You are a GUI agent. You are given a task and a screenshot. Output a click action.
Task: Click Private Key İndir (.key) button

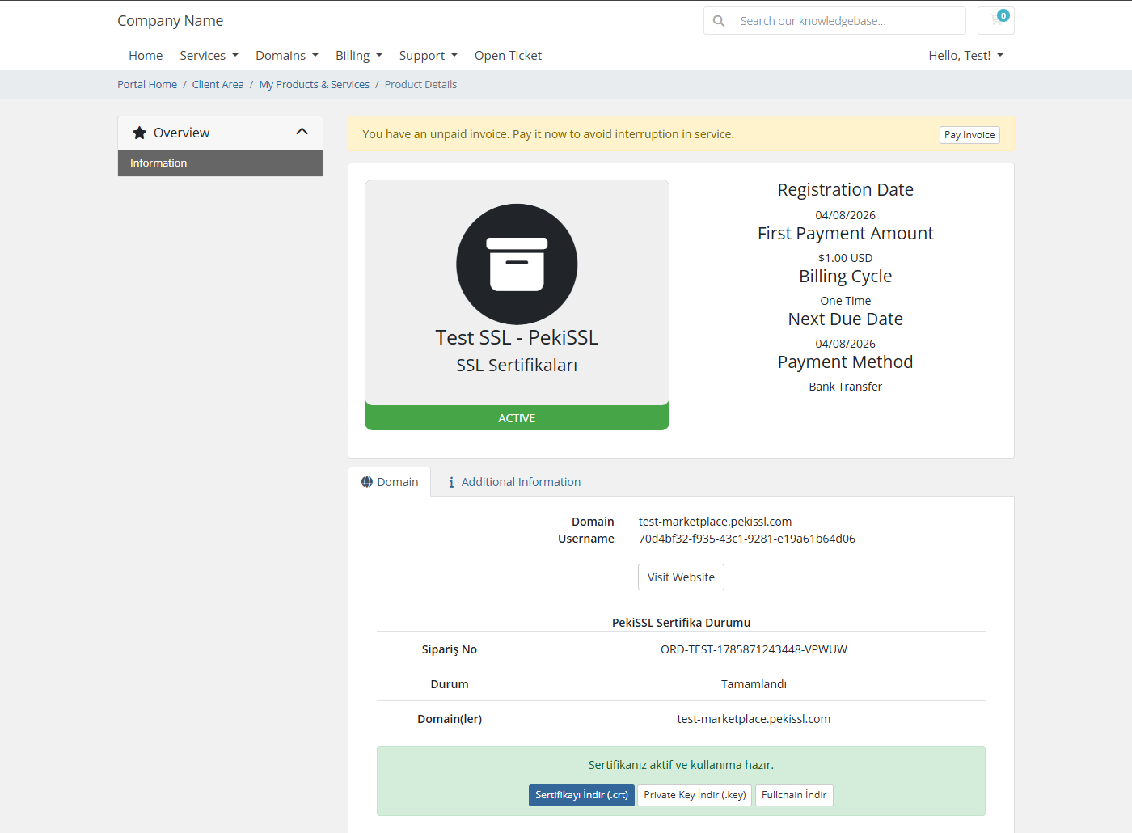coord(695,795)
